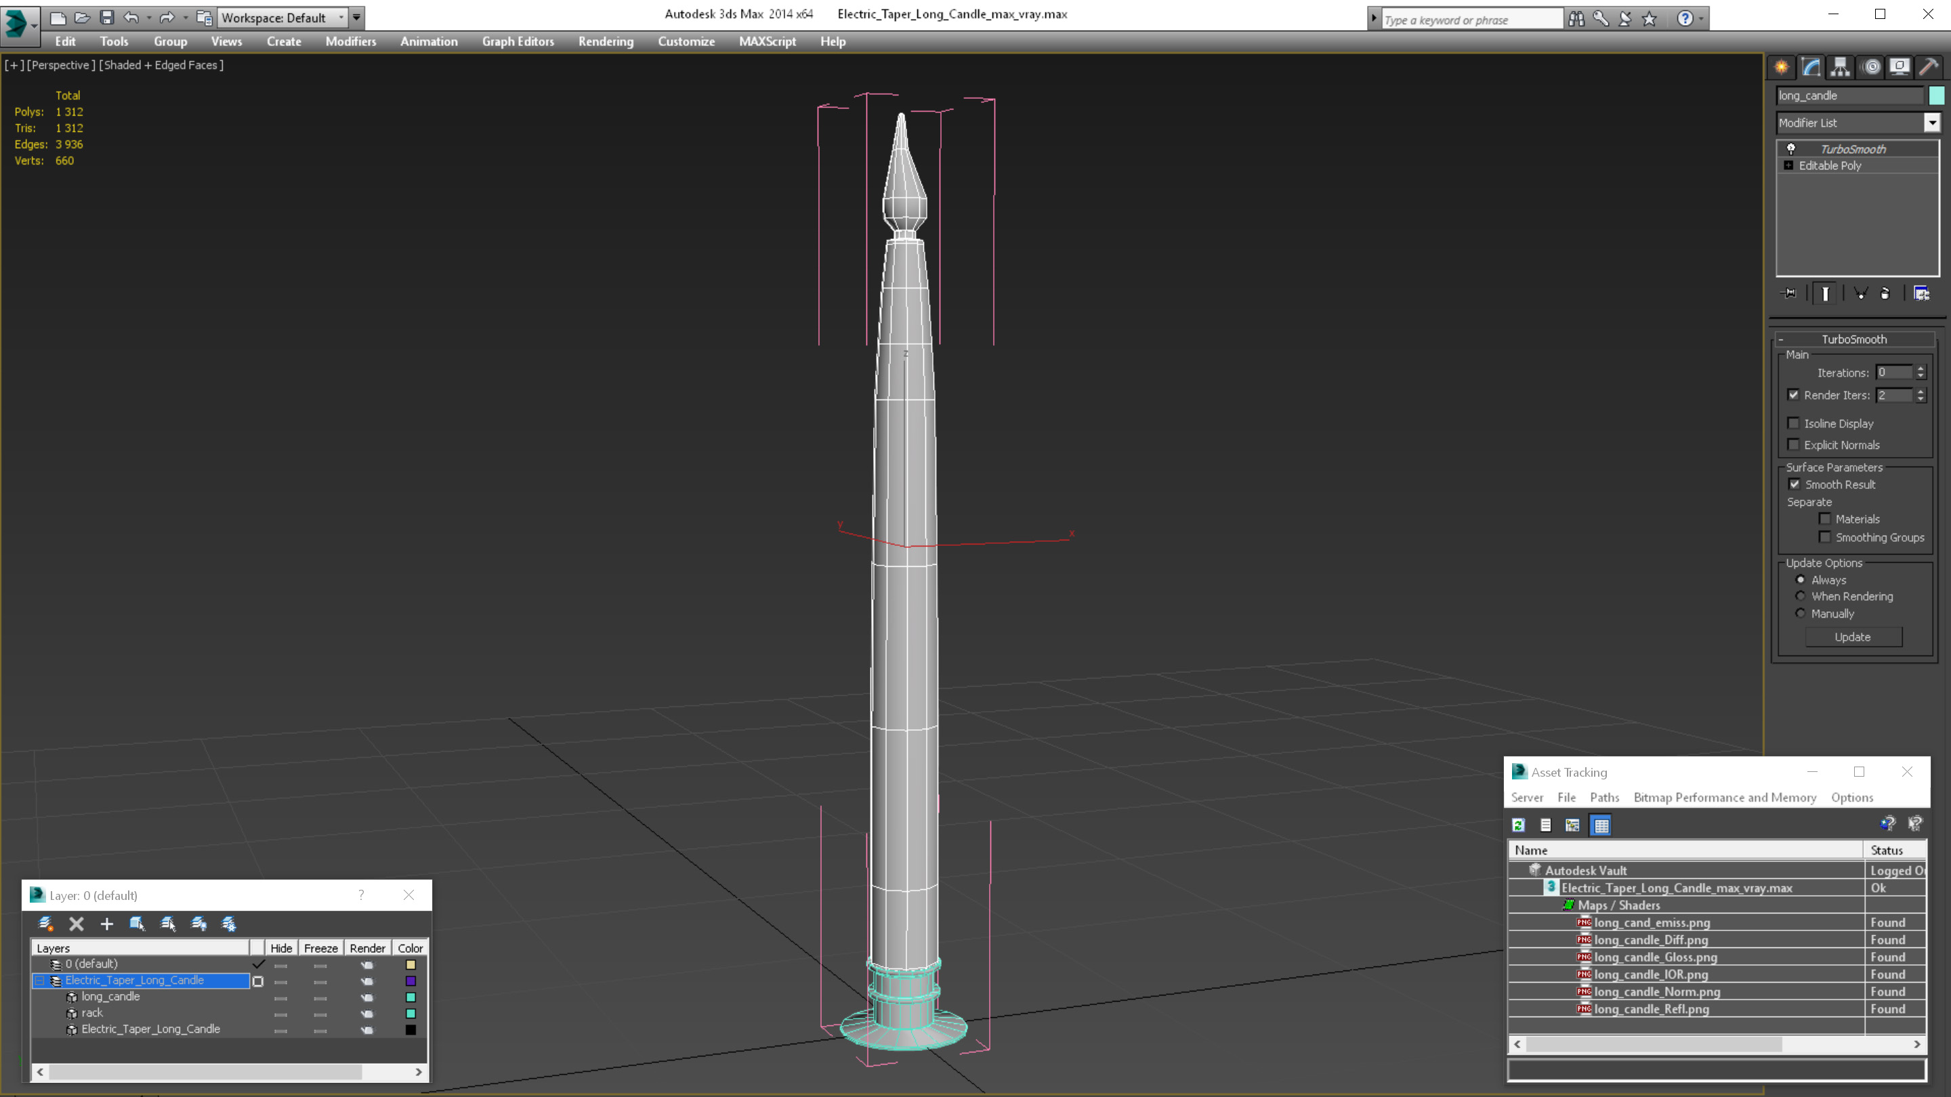Screen dimensions: 1951x1097
Task: Click the Remove modifier trash icon
Action: (1885, 294)
